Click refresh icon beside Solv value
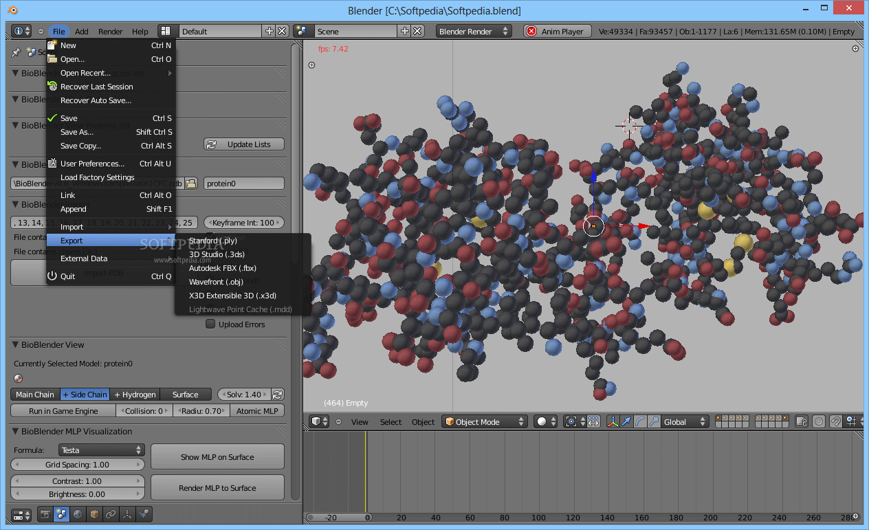The width and height of the screenshot is (869, 530). 278,395
